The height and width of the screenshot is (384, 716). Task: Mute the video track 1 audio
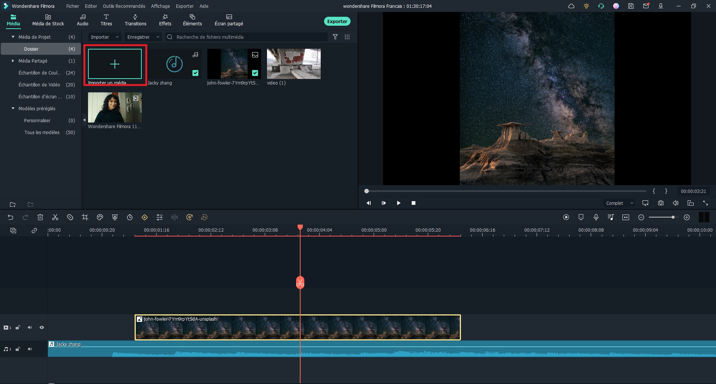(30, 327)
